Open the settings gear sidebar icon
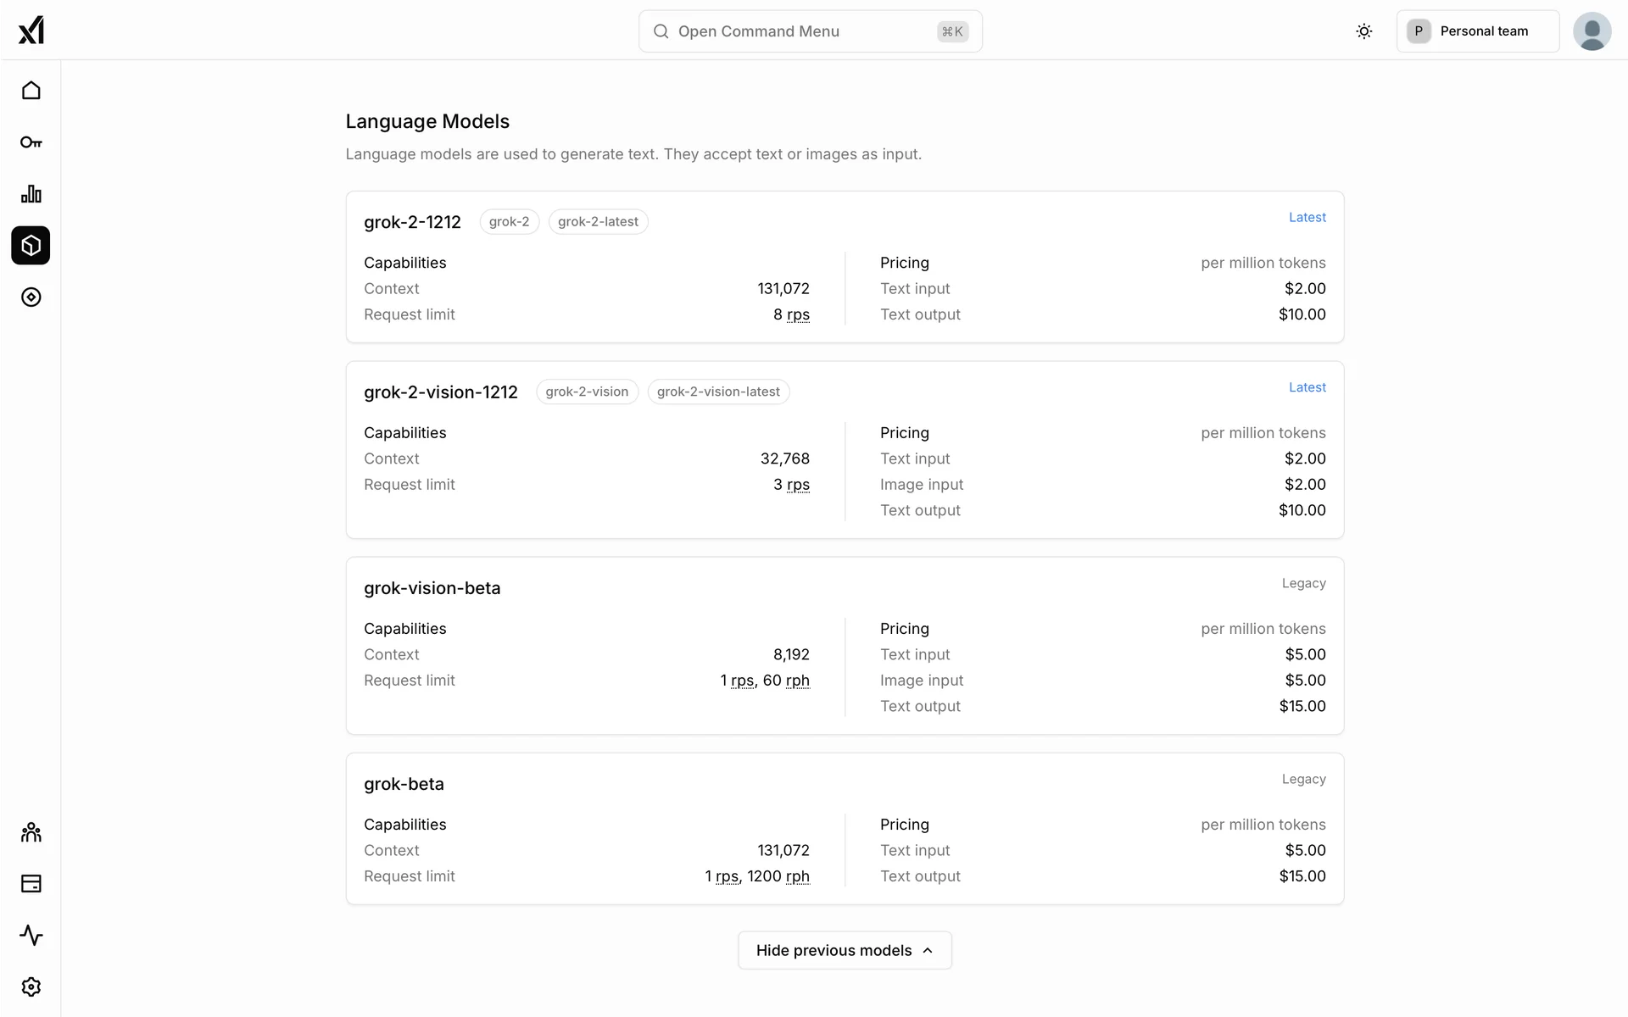 click(31, 987)
